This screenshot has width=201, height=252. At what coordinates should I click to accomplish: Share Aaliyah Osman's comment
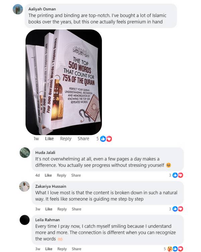(83, 138)
